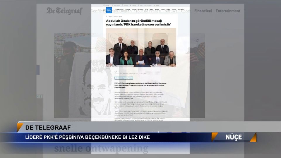Click the Dünya breadcrumb link
This screenshot has height=158, width=281.
click(x=115, y=16)
